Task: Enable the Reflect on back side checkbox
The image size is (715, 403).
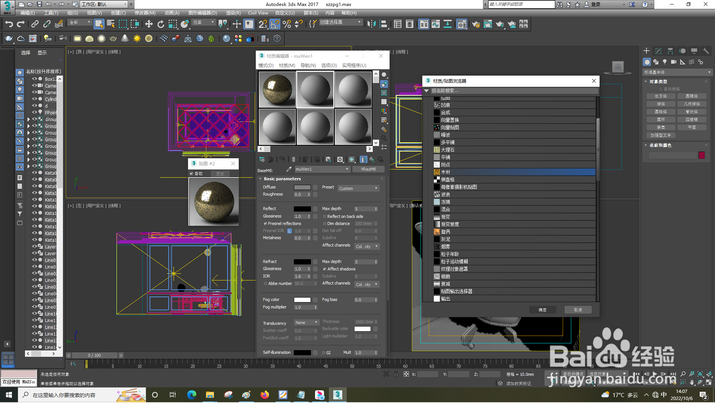Action: (x=324, y=216)
